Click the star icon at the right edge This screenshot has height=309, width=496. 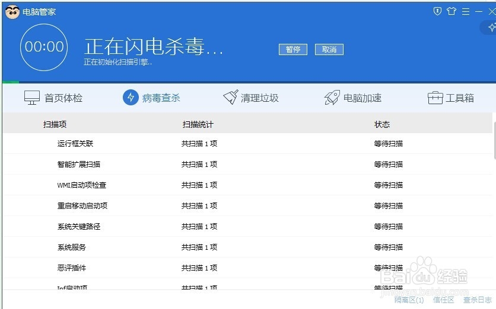492,27
